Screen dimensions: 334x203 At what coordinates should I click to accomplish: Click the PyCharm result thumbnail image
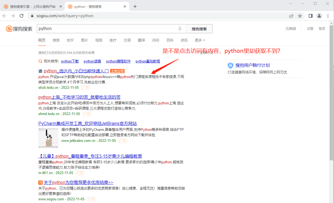48,138
